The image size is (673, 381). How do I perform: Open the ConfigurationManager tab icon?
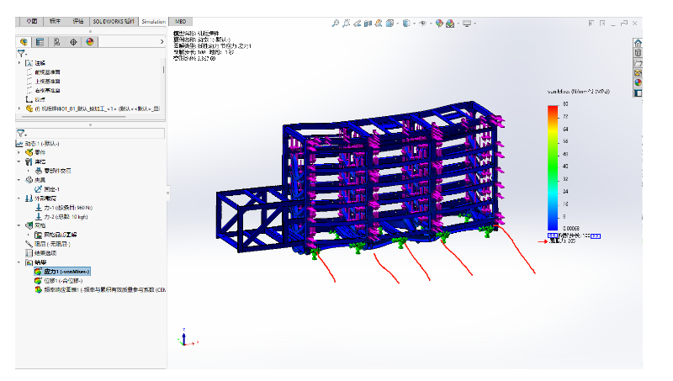pos(56,40)
